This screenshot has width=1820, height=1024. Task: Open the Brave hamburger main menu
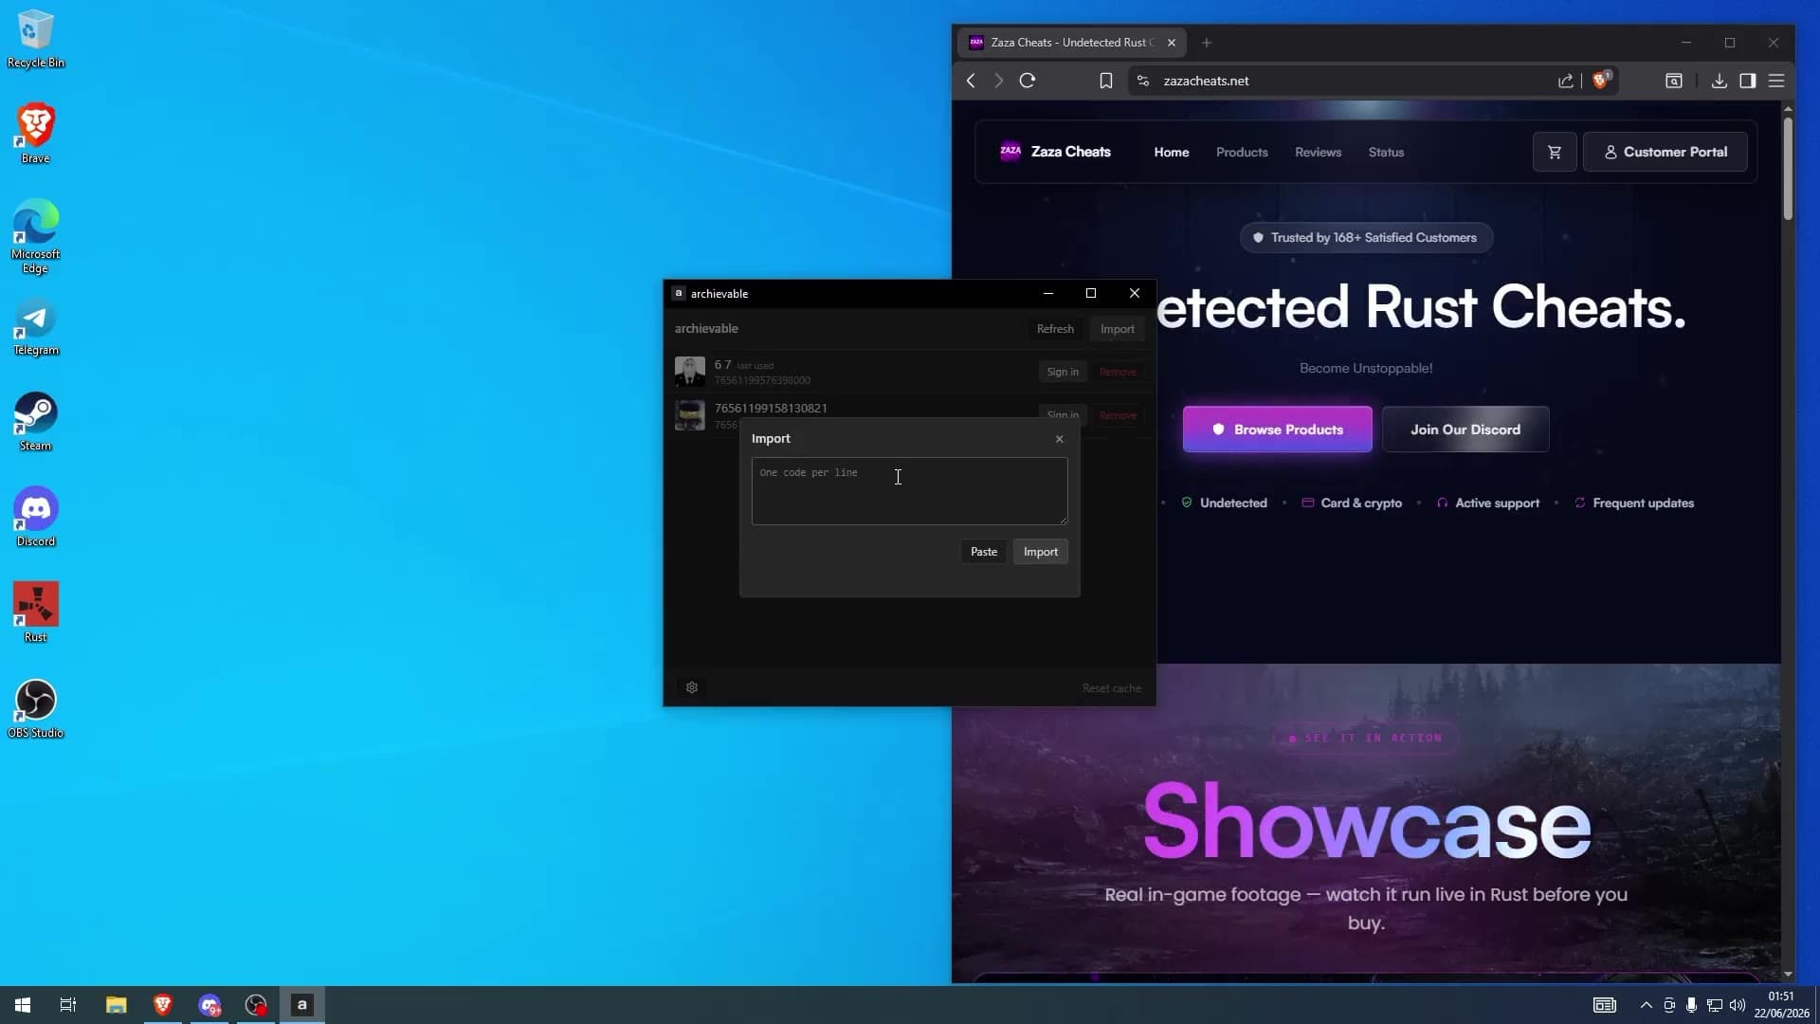point(1776,81)
